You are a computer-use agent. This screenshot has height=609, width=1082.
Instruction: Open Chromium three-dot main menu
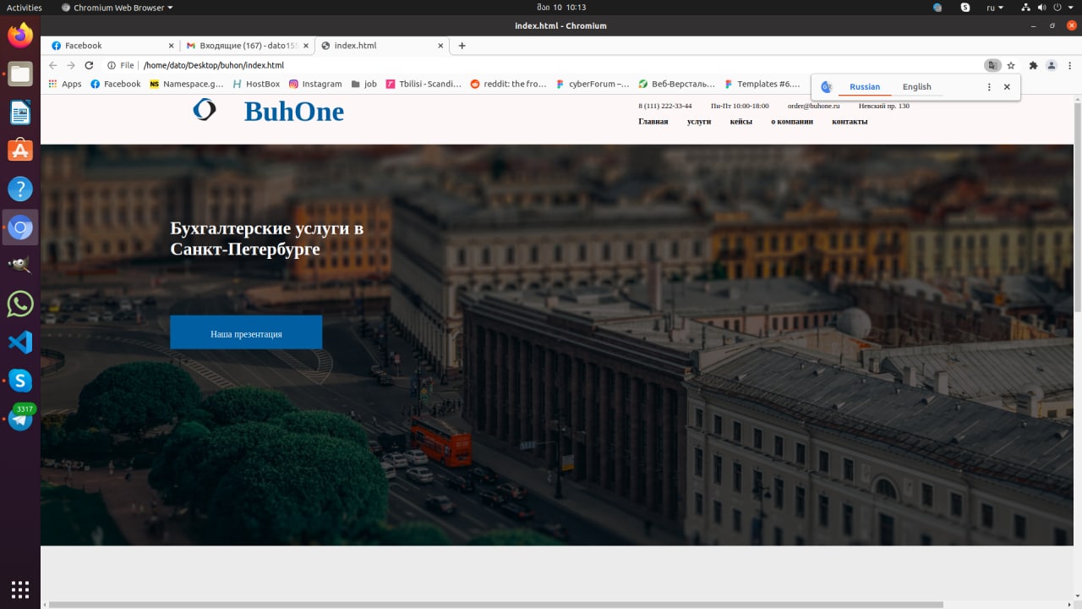click(x=1069, y=65)
